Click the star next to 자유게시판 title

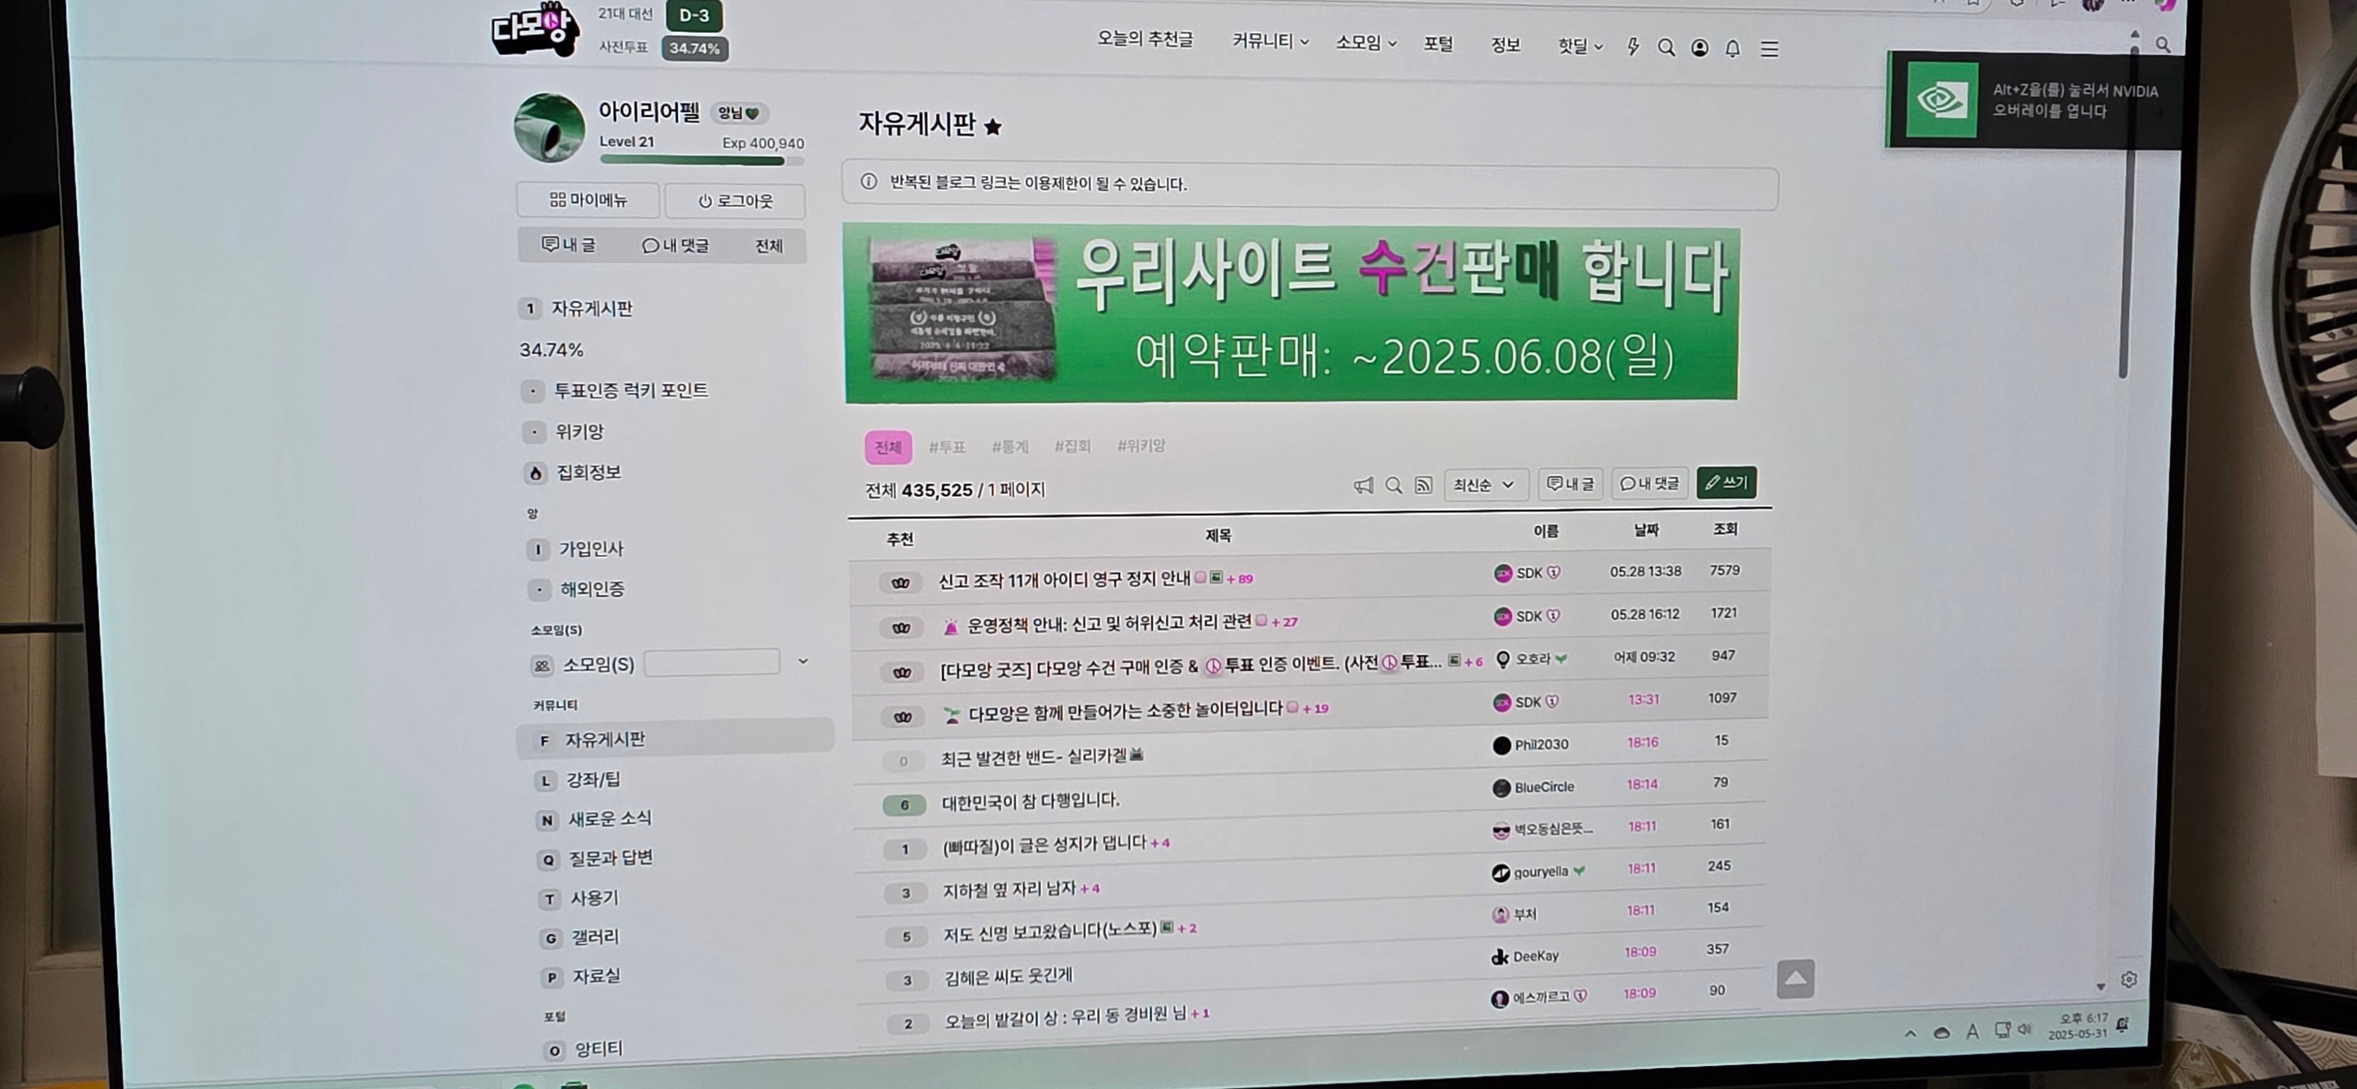click(993, 127)
